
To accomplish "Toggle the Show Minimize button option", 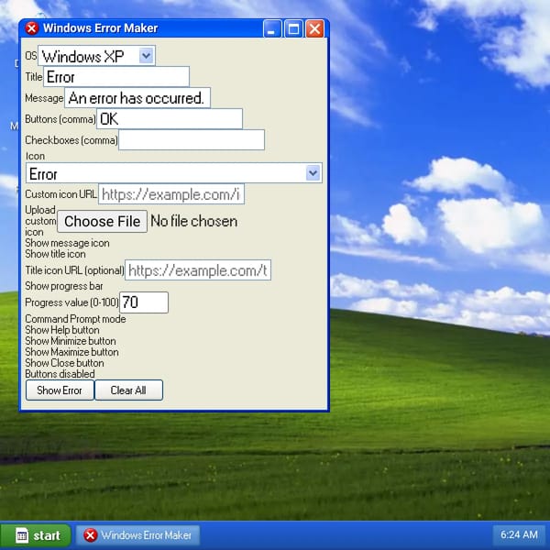I will click(71, 341).
